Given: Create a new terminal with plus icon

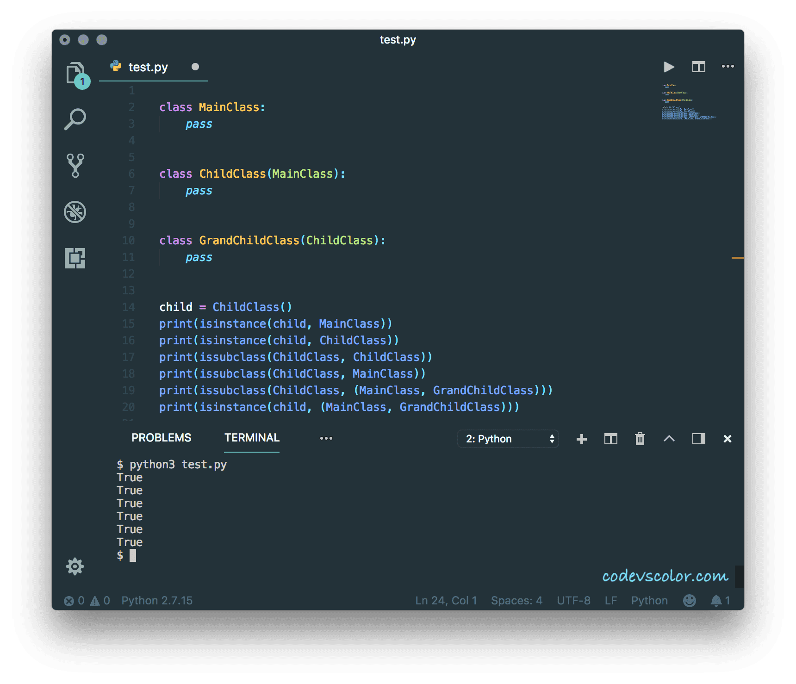Looking at the screenshot, I should (x=582, y=439).
